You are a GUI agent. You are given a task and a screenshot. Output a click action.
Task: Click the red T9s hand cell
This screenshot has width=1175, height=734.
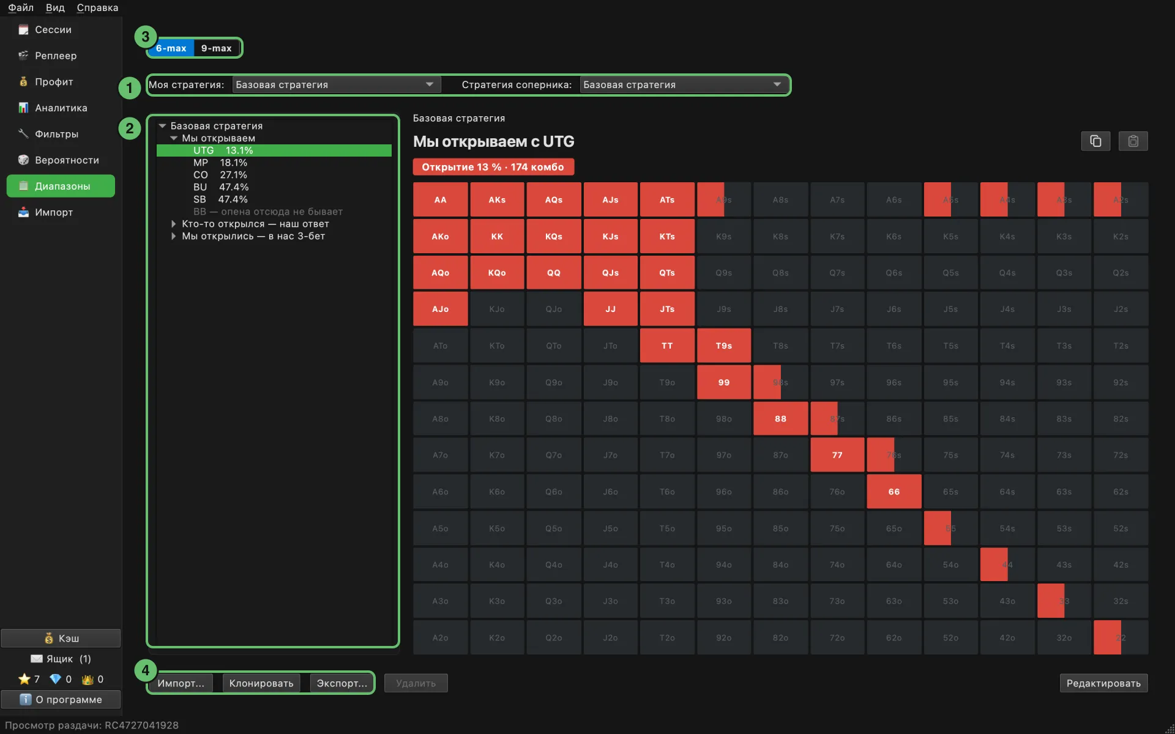click(x=724, y=346)
